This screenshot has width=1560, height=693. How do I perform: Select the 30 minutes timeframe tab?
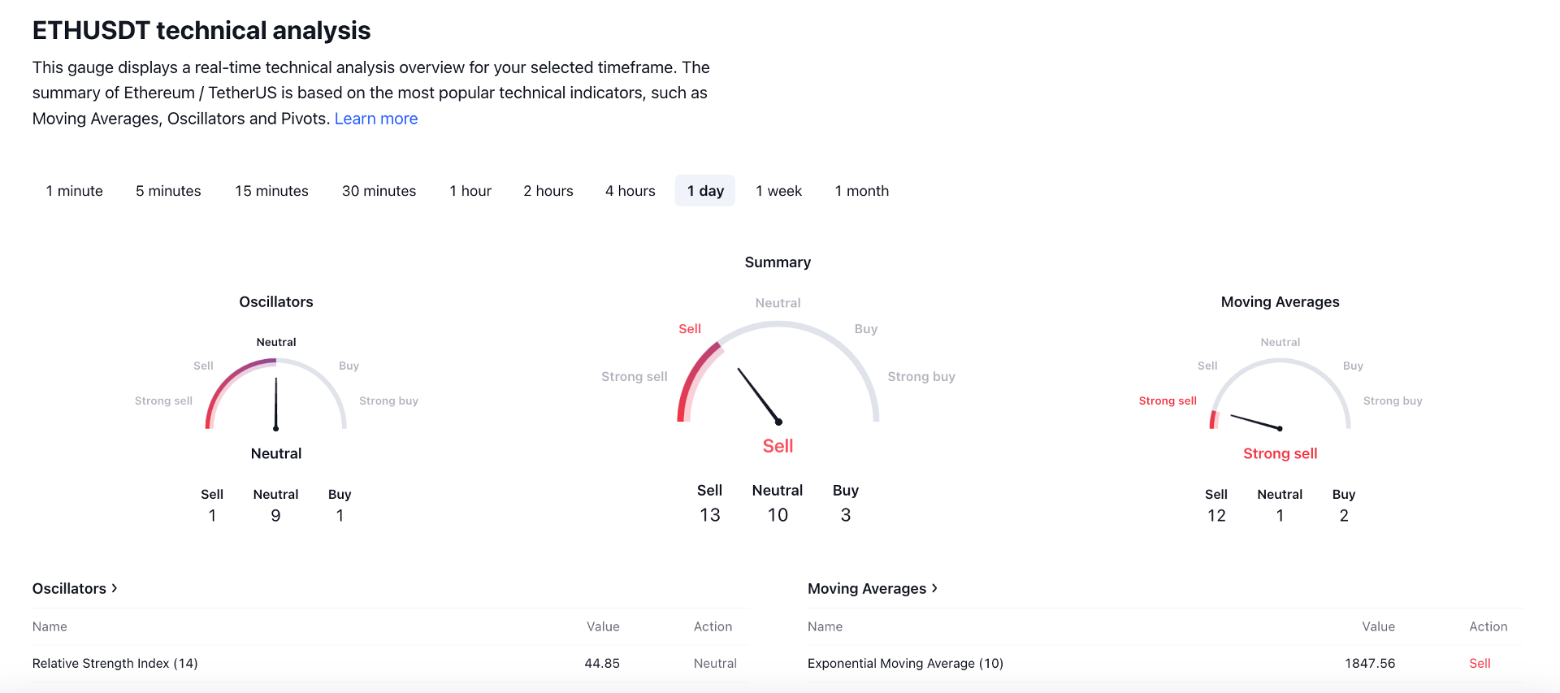coord(379,191)
